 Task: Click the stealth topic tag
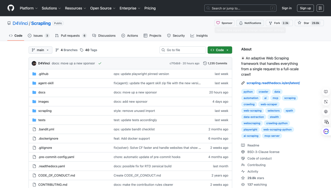tap(274, 117)
